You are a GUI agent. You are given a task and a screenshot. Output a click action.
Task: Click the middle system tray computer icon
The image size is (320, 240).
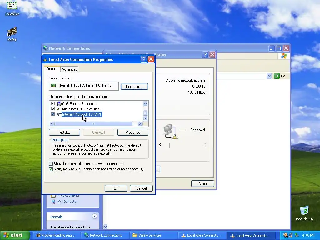coord(291,235)
